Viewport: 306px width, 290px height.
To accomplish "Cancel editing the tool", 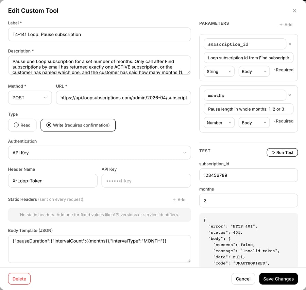I will pyautogui.click(x=243, y=279).
